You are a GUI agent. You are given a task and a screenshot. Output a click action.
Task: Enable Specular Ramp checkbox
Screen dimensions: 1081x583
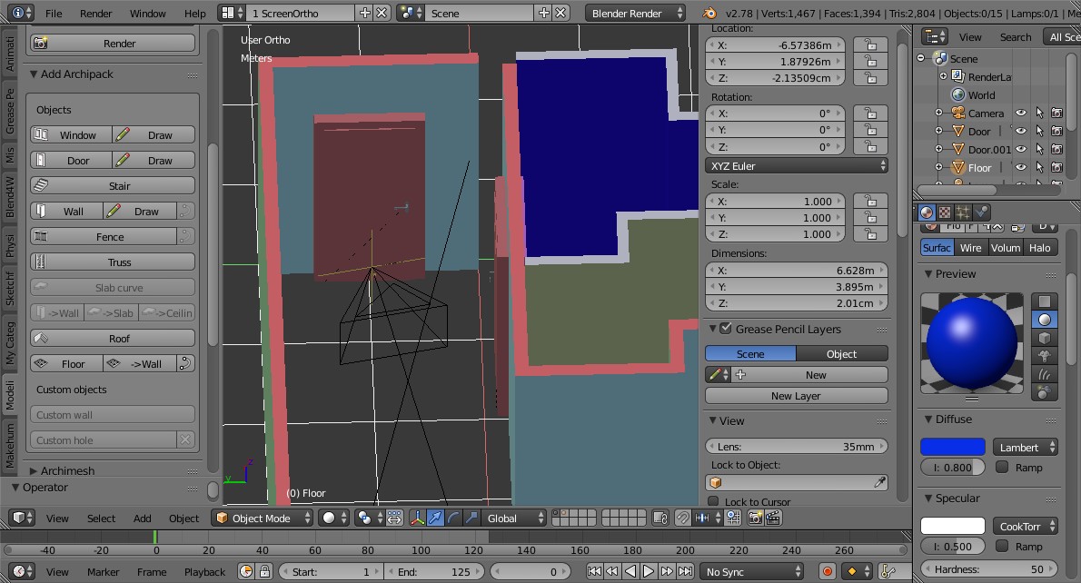click(x=1002, y=547)
